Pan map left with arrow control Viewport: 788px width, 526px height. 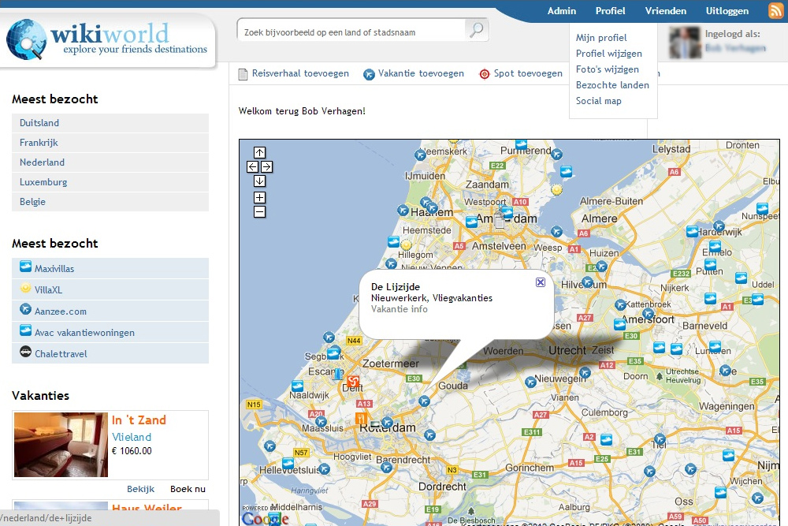click(x=252, y=166)
